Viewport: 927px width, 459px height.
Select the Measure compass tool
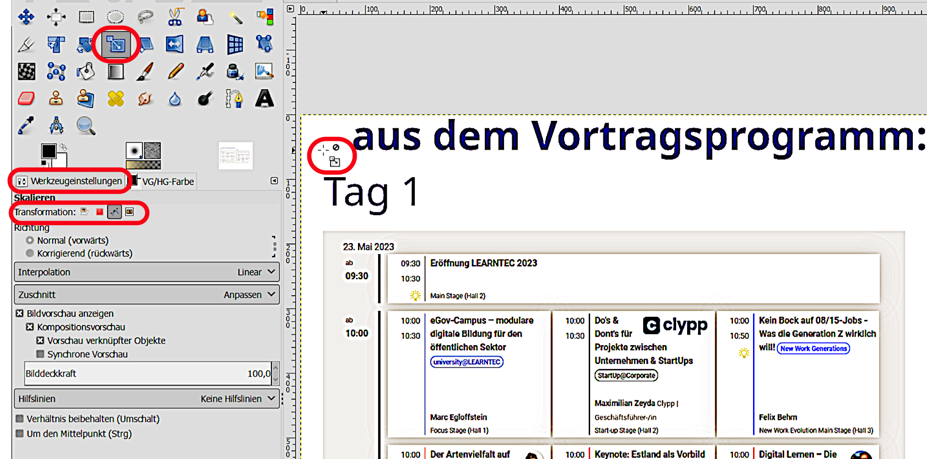tap(56, 125)
